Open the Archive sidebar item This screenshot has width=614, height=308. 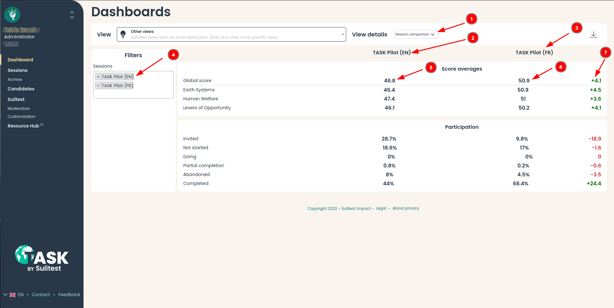pos(15,80)
